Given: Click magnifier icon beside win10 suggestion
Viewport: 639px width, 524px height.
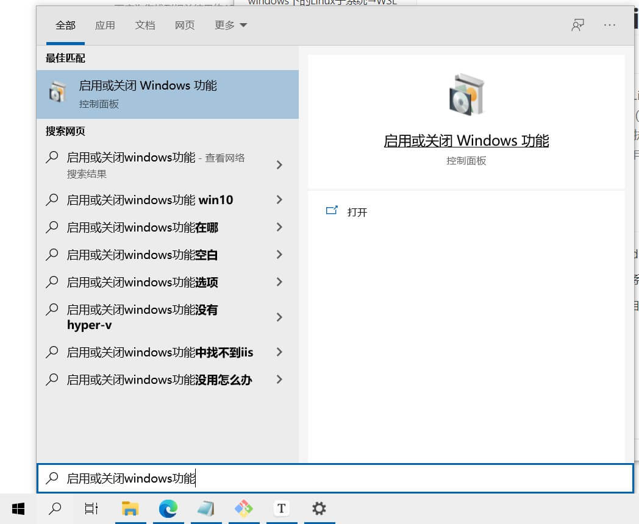Looking at the screenshot, I should tap(52, 199).
